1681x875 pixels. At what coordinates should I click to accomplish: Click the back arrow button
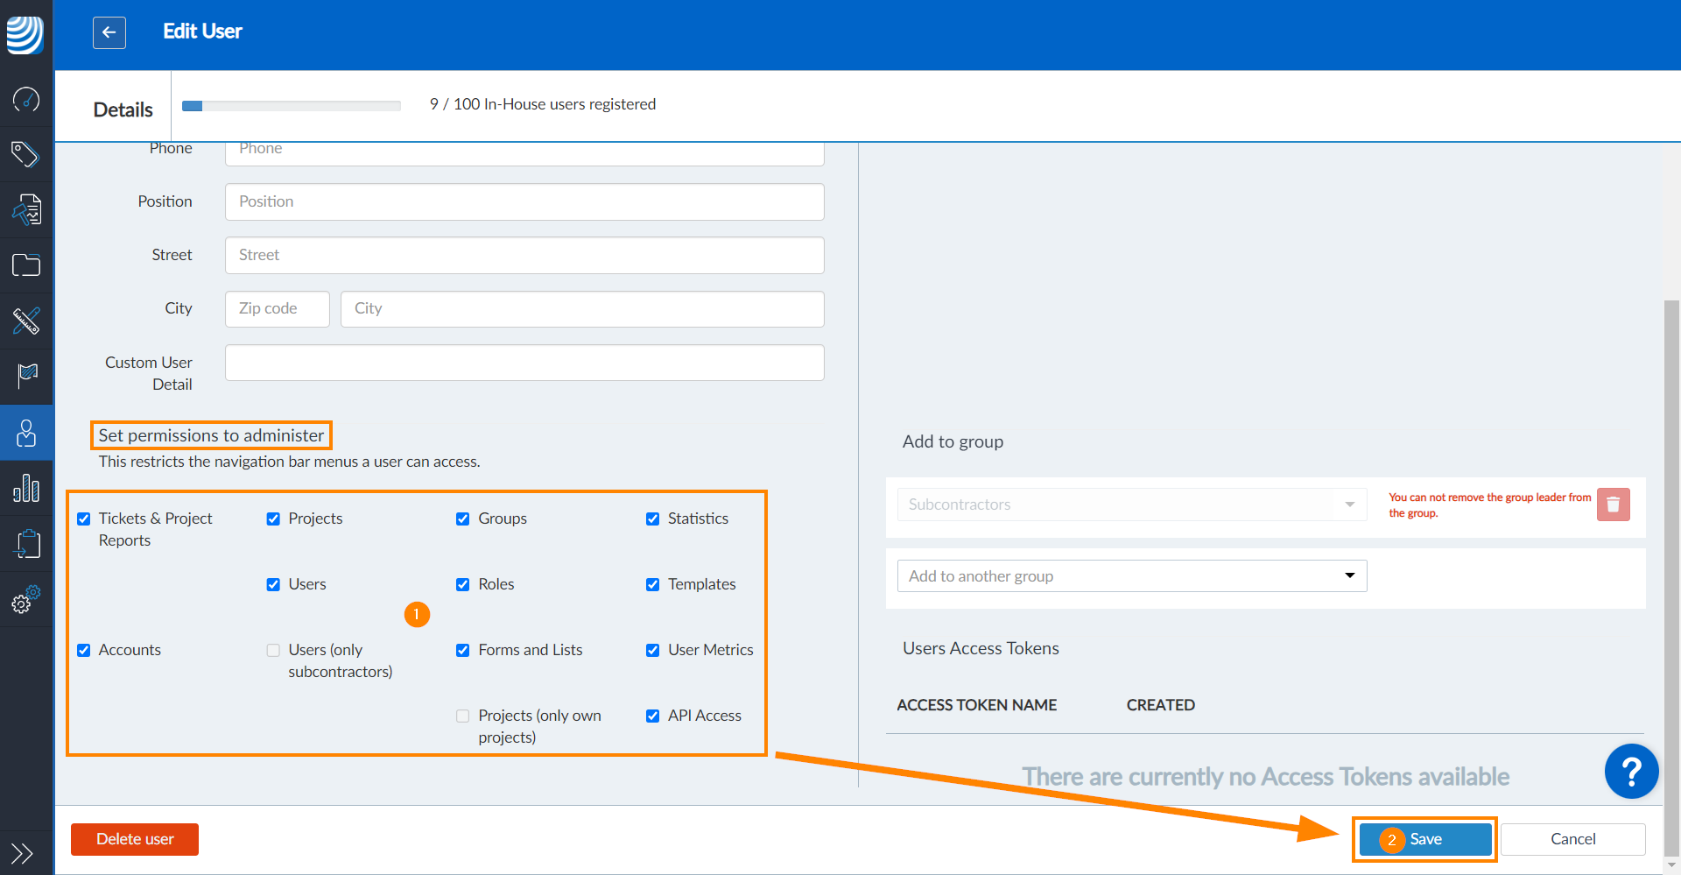[109, 32]
